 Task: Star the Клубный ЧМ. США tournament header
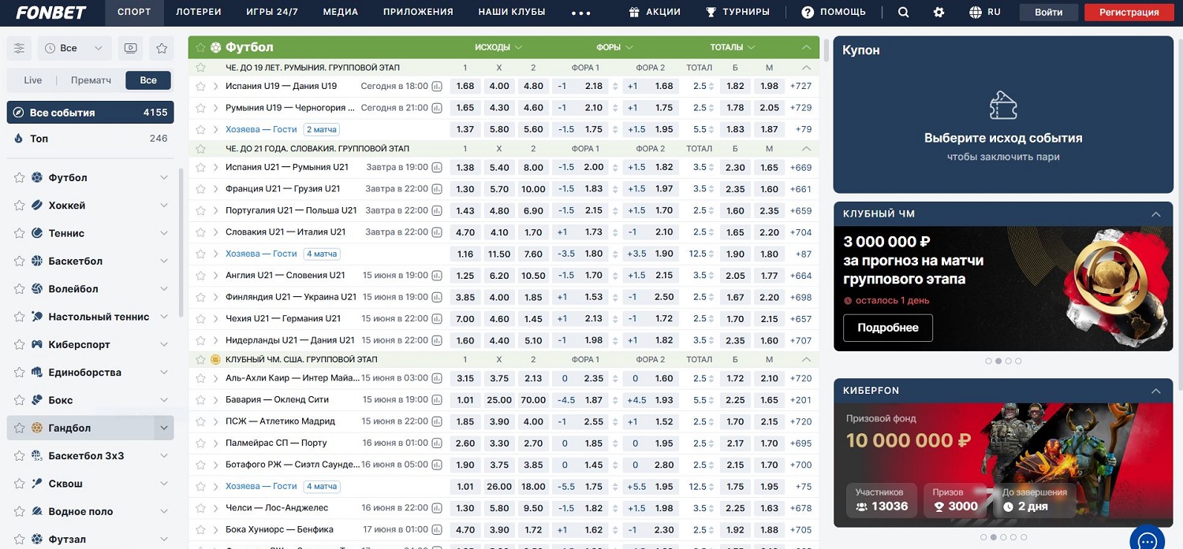[200, 359]
